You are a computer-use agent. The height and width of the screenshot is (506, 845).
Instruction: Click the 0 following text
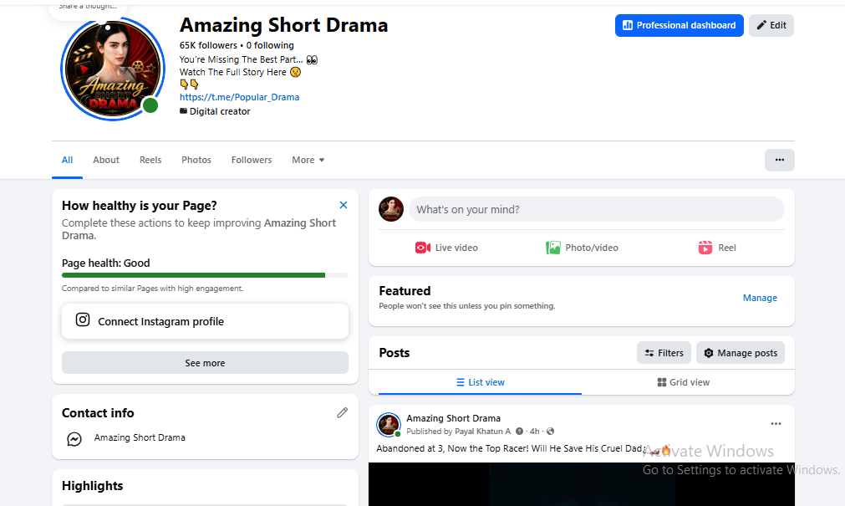click(270, 45)
